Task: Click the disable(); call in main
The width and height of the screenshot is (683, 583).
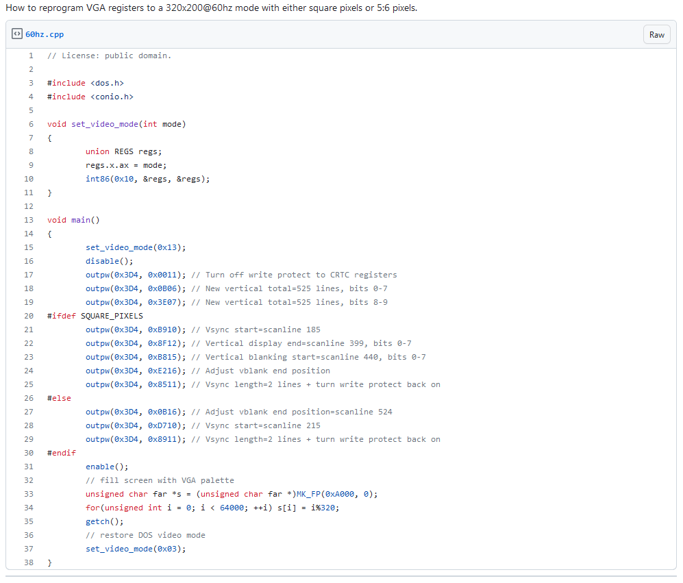Action: (109, 261)
